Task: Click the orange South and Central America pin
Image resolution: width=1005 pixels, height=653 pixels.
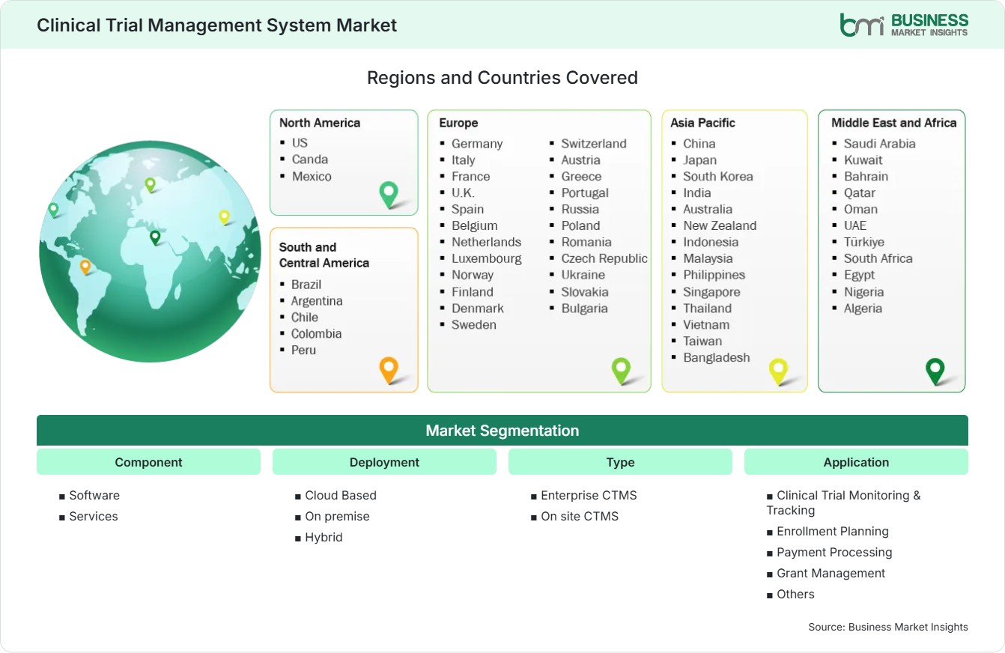Action: pos(388,371)
